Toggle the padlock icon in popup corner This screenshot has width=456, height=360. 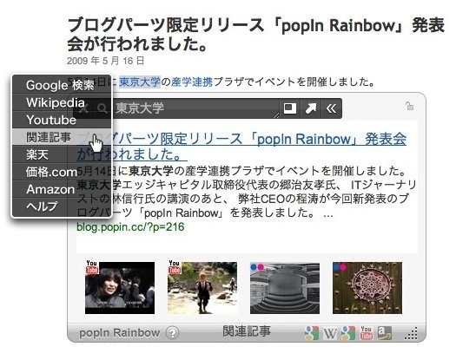coord(409,106)
